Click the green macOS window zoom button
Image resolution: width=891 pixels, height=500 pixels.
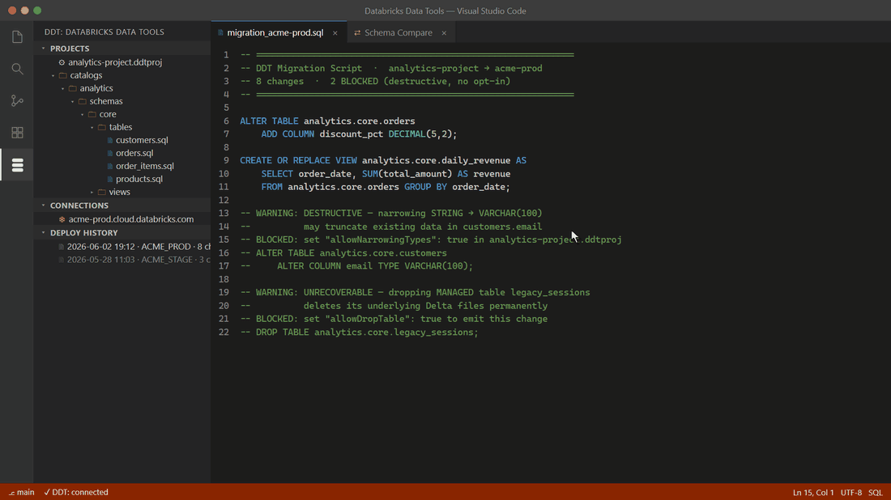click(37, 11)
